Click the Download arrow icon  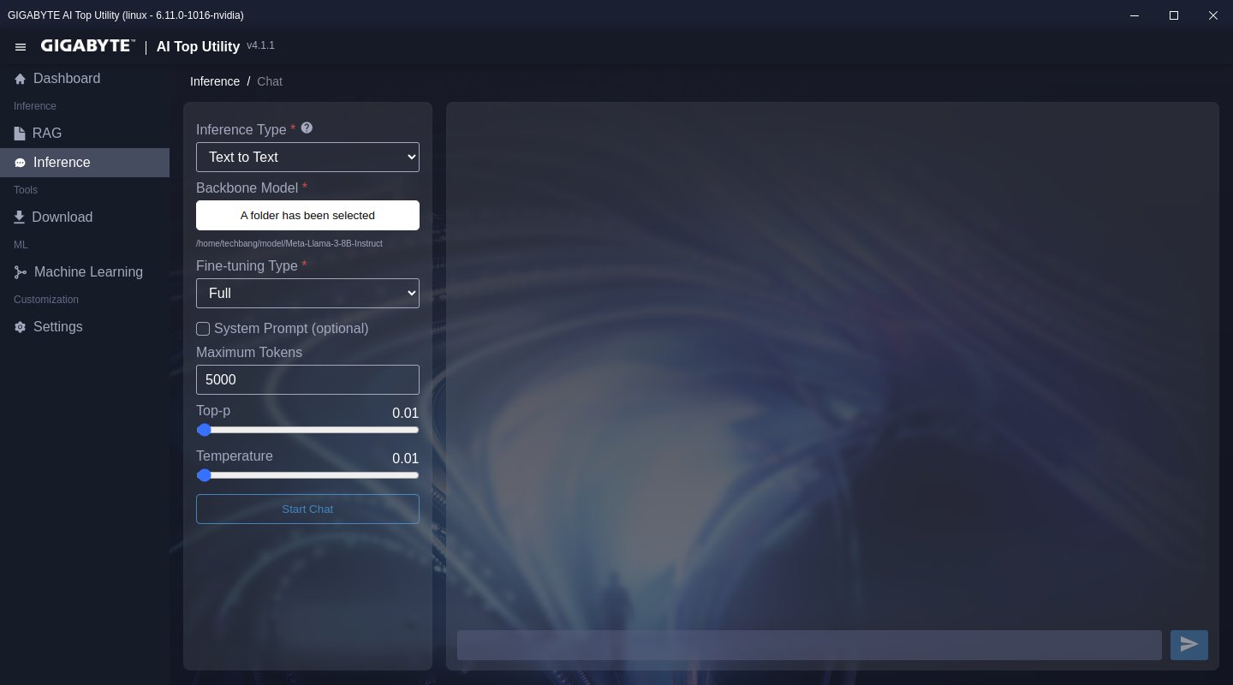(20, 217)
